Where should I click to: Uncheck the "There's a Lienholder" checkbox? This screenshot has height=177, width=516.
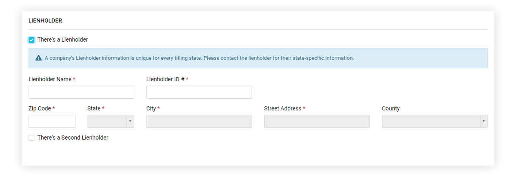click(x=31, y=40)
